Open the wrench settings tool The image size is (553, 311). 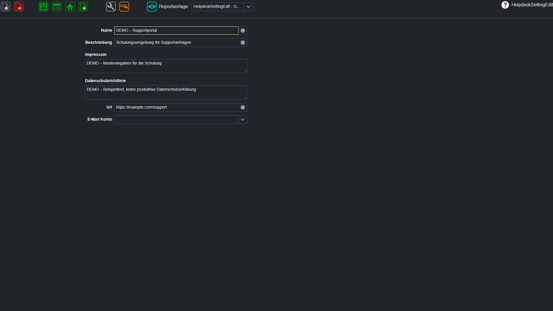tap(111, 7)
